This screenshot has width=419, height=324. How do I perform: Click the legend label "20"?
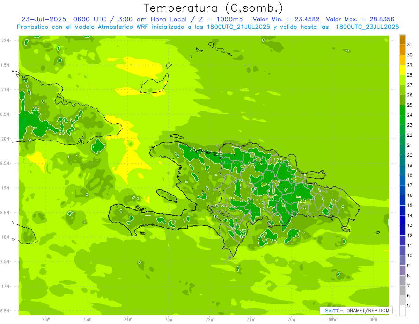coord(410,155)
